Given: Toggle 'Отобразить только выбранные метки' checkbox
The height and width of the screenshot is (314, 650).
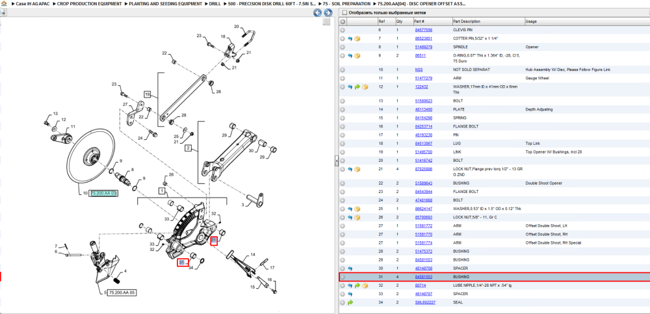Looking at the screenshot, I should coord(344,13).
